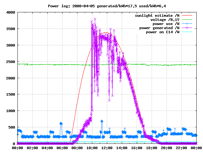Click the purple cross legend marker
Viewport: 203px width, 152px height.
click(x=187, y=28)
